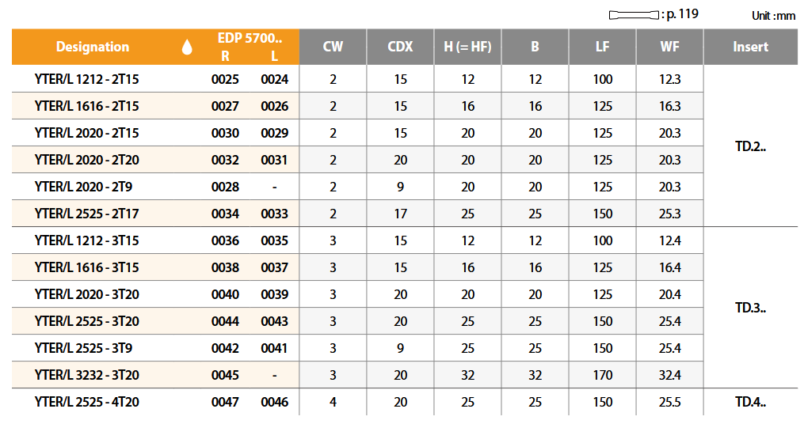Click the TD.4.. insert reference
Screen dimensions: 804x424
750,402
